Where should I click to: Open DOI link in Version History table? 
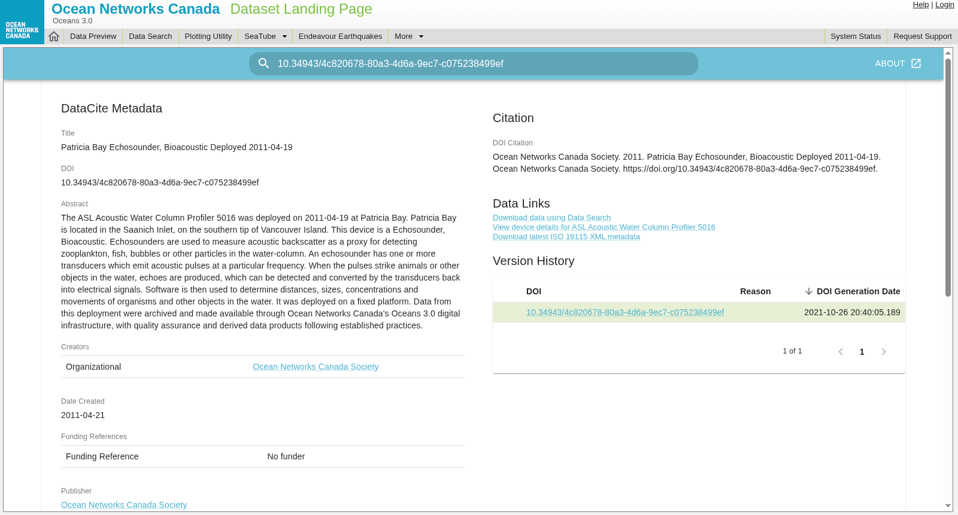625,312
